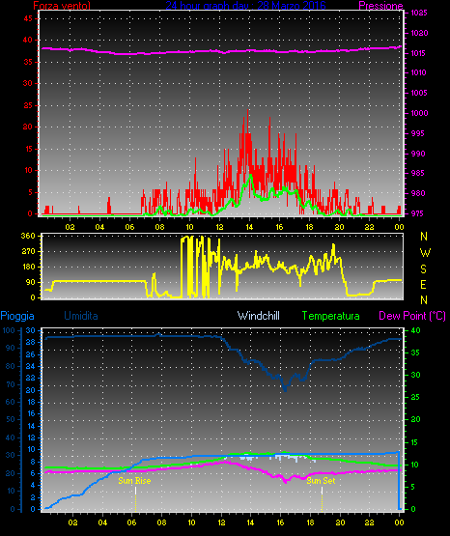Image resolution: width=450 pixels, height=536 pixels.
Task: Click the 'Windchill' legend label
Action: (x=258, y=316)
